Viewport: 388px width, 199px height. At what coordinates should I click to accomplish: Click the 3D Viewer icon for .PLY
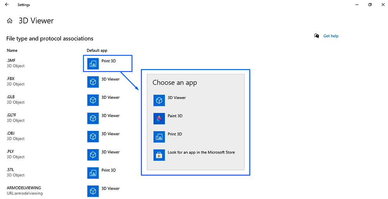point(93,155)
